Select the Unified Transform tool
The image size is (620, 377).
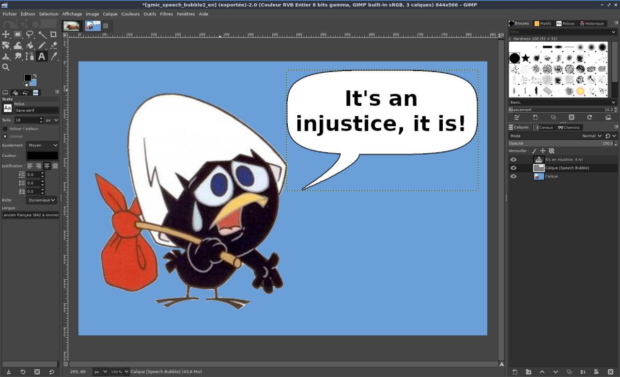coord(6,45)
